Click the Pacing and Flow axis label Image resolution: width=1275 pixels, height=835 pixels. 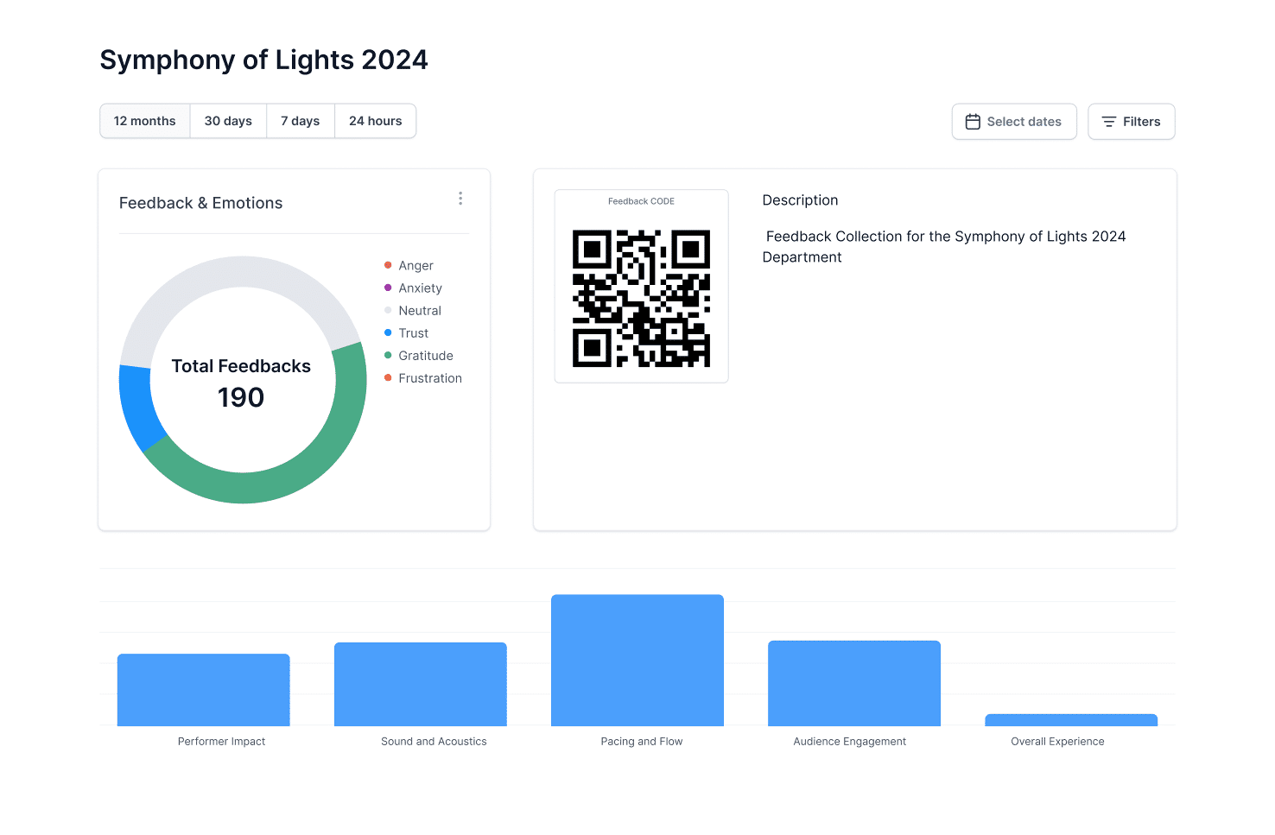pos(642,742)
